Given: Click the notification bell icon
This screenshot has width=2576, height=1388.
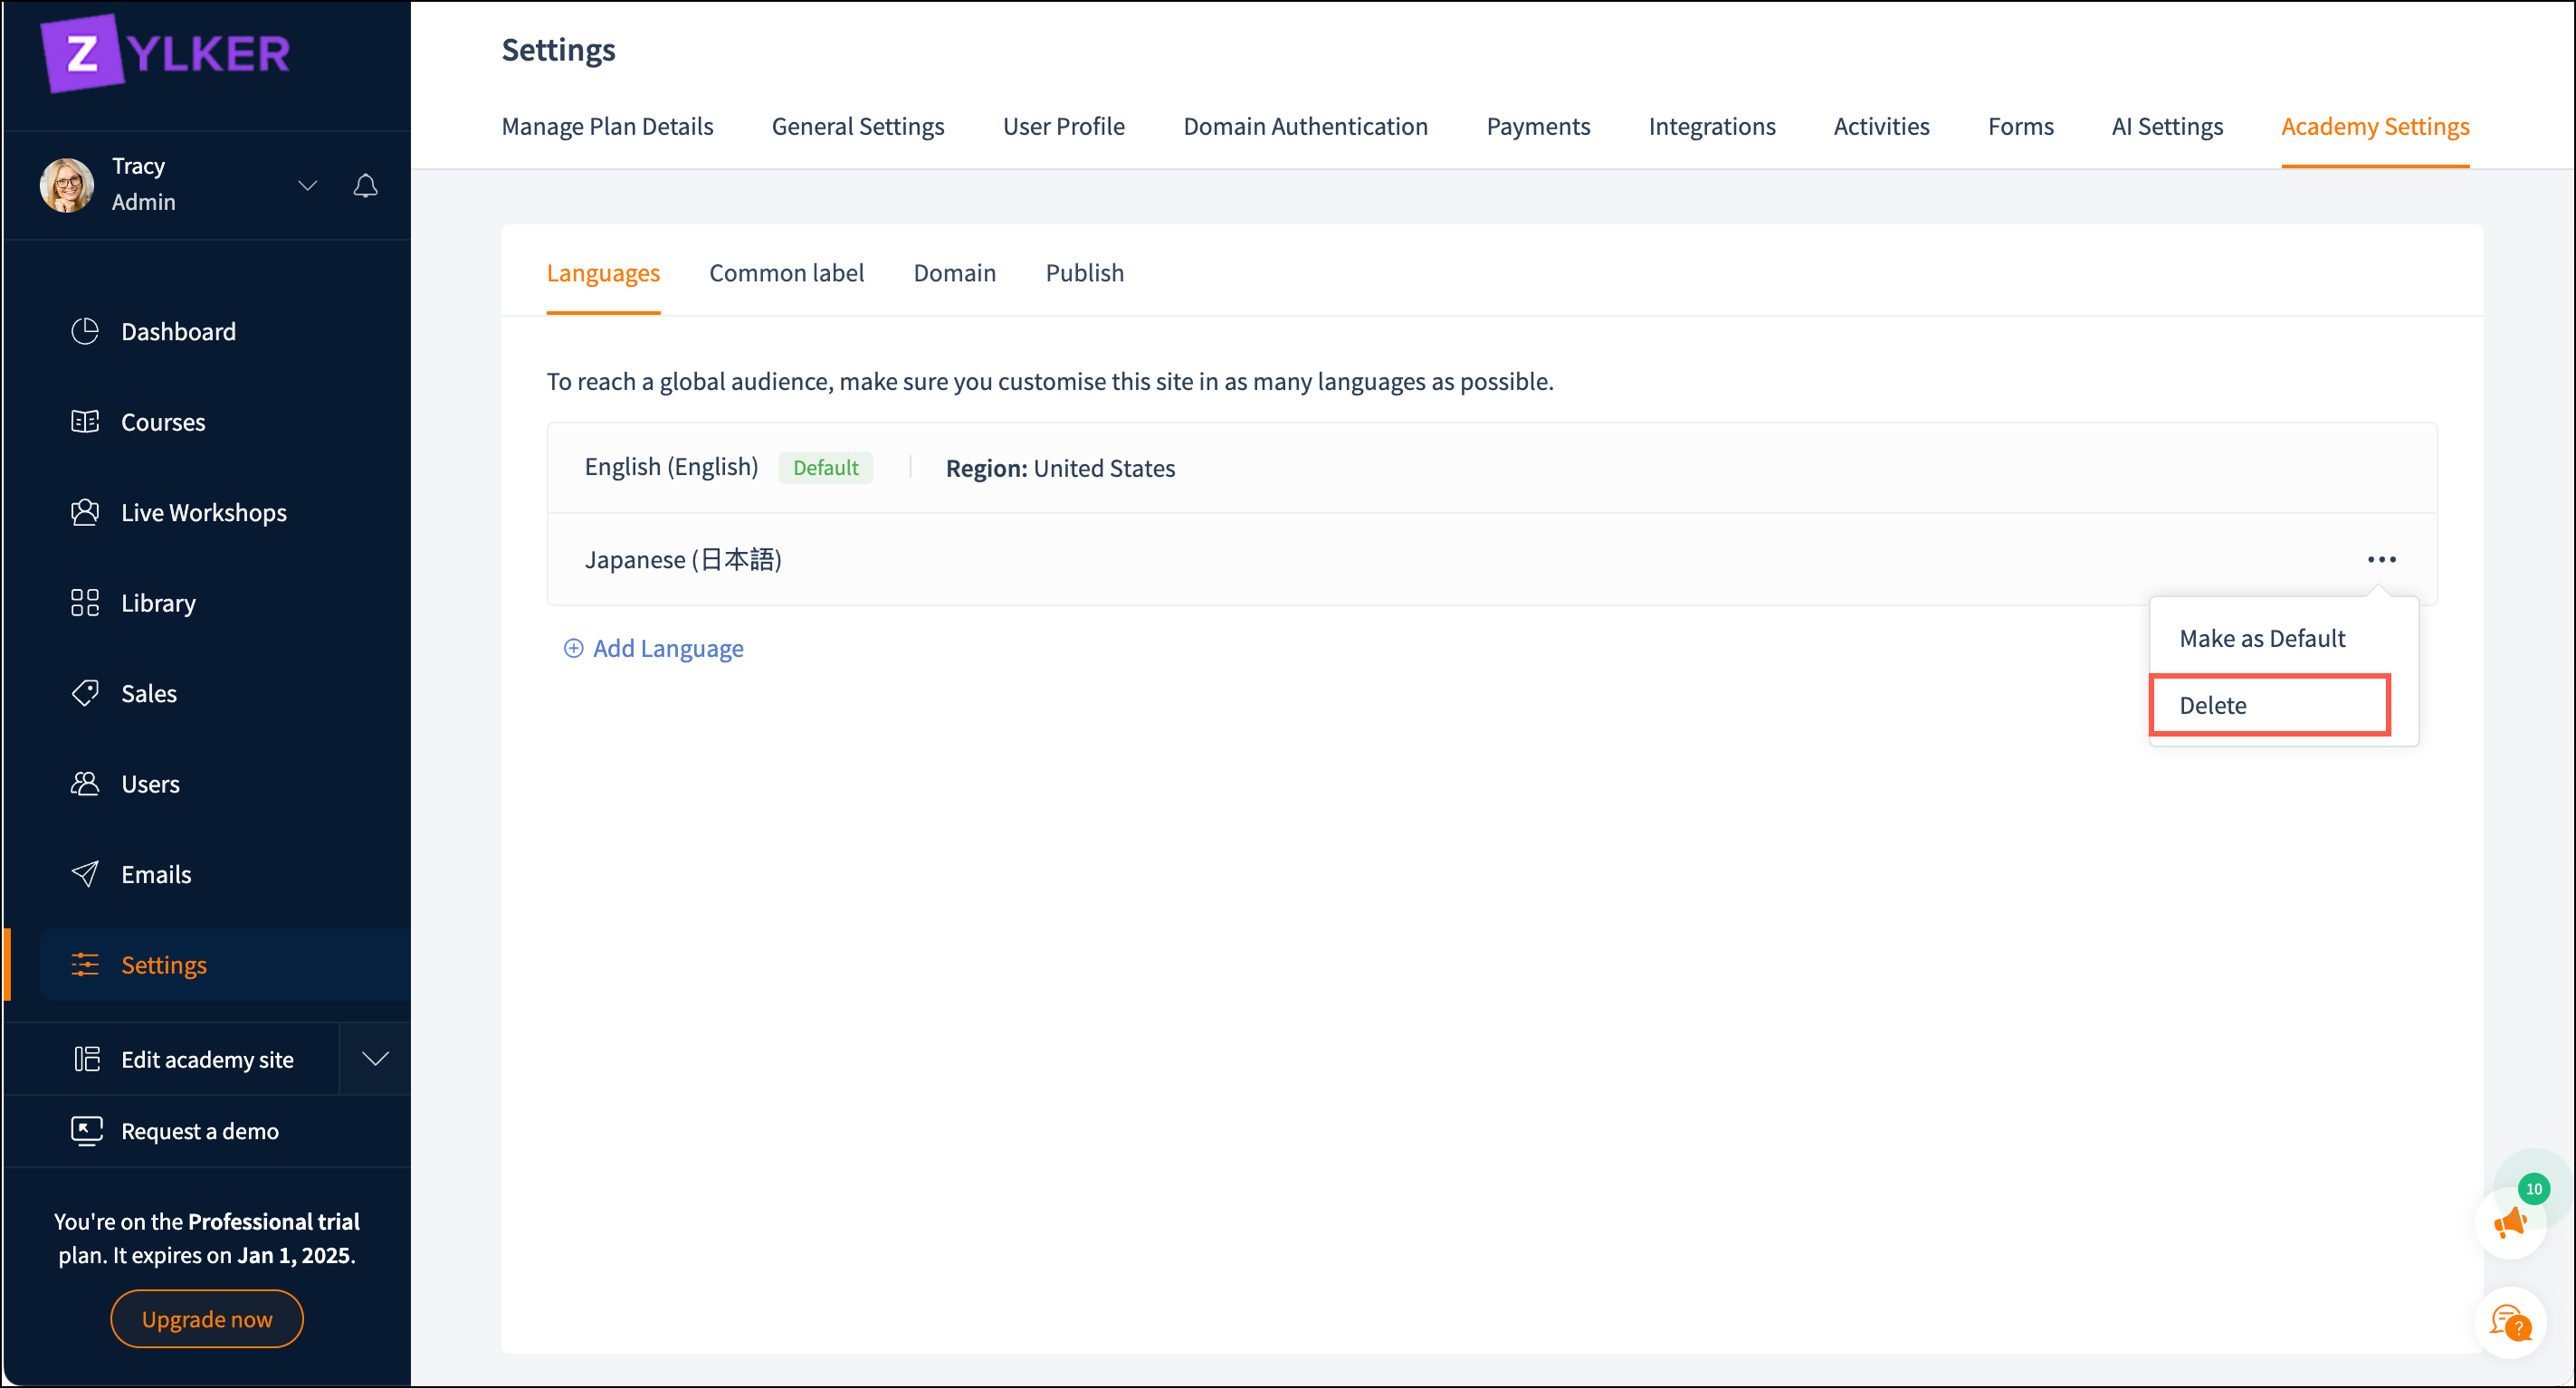Looking at the screenshot, I should coord(366,185).
